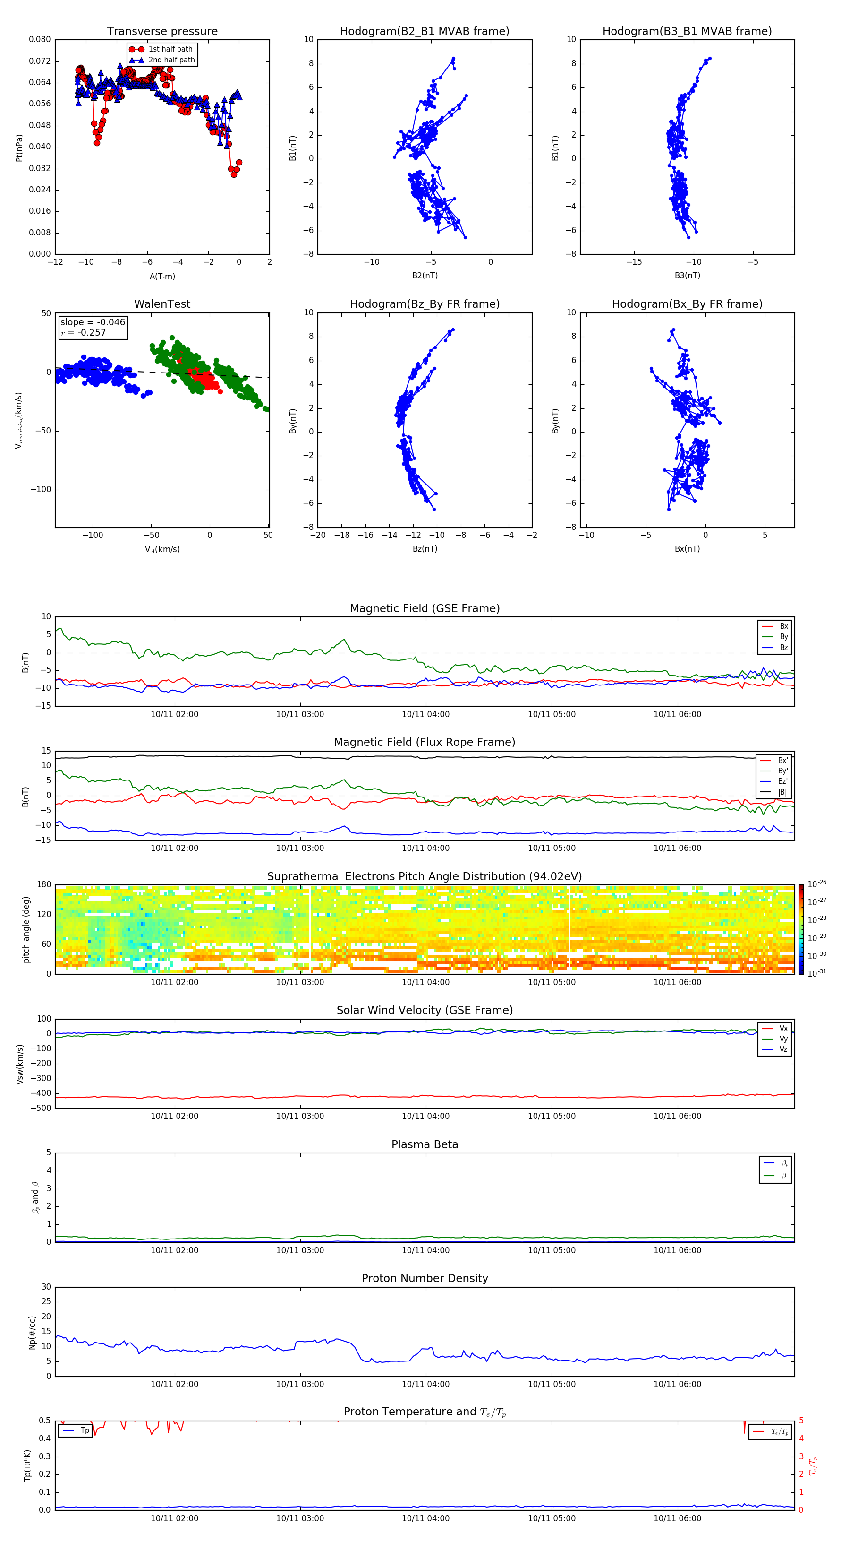The image size is (850, 1560).
Task: Click "10/11 03:00" tick under GSE magnetic field
Action: pyautogui.click(x=300, y=714)
